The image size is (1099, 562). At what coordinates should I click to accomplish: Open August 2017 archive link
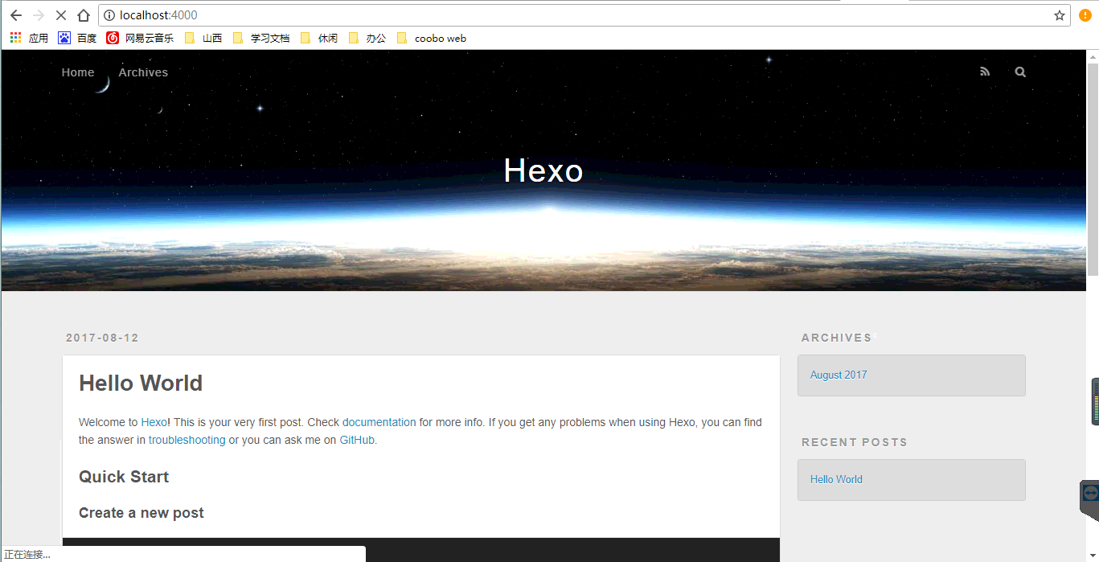click(839, 375)
